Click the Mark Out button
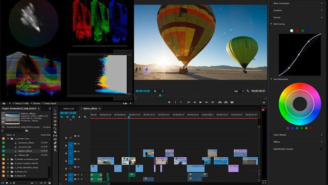 coord(181,102)
